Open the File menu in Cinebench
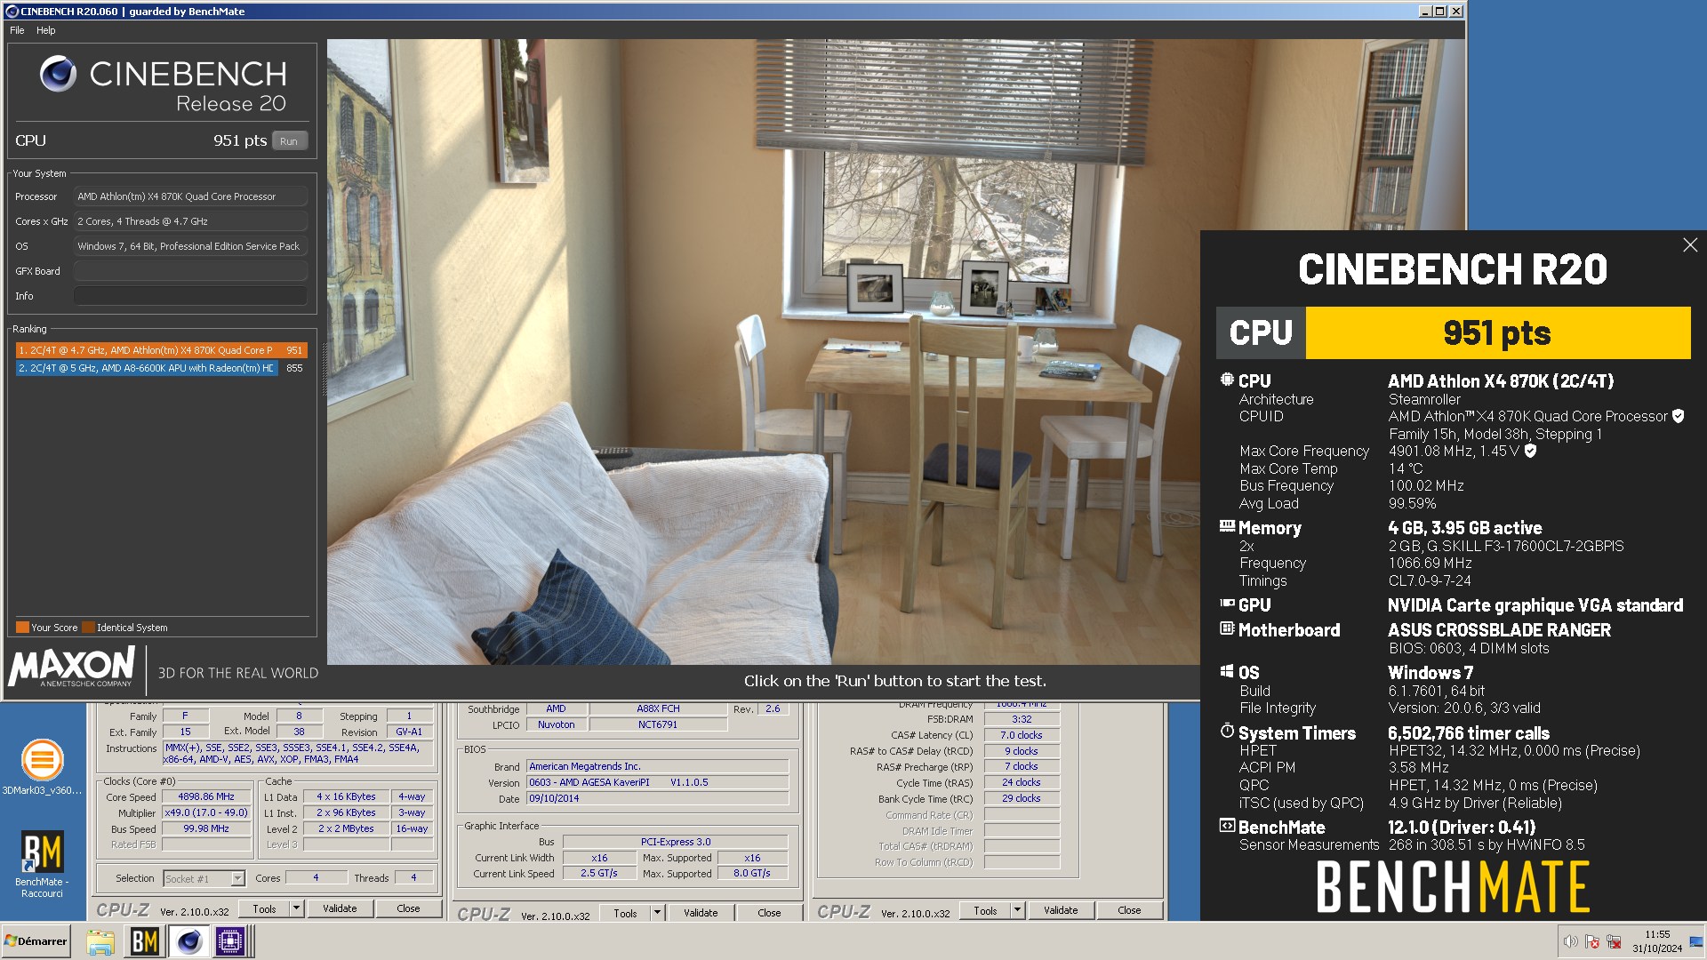This screenshot has width=1707, height=960. point(17,30)
